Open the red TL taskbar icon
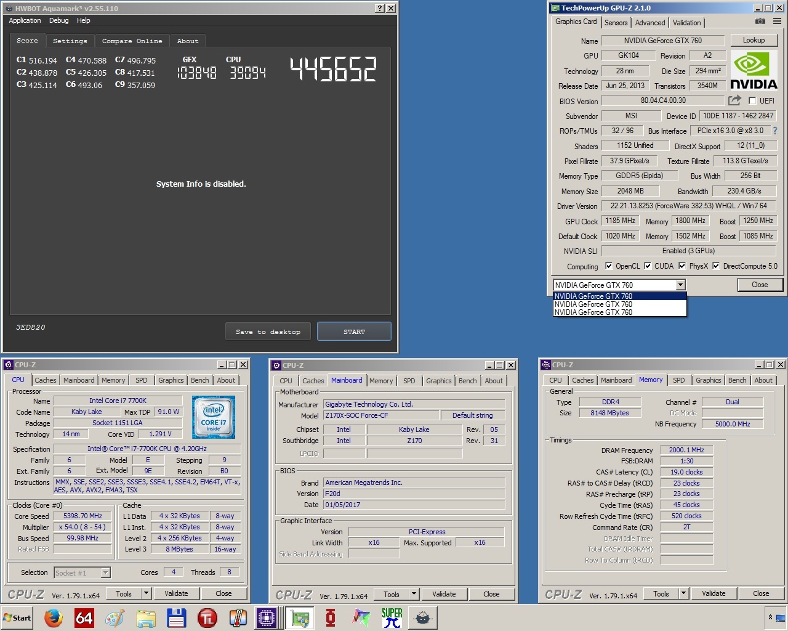The height and width of the screenshot is (631, 788). coord(207,617)
